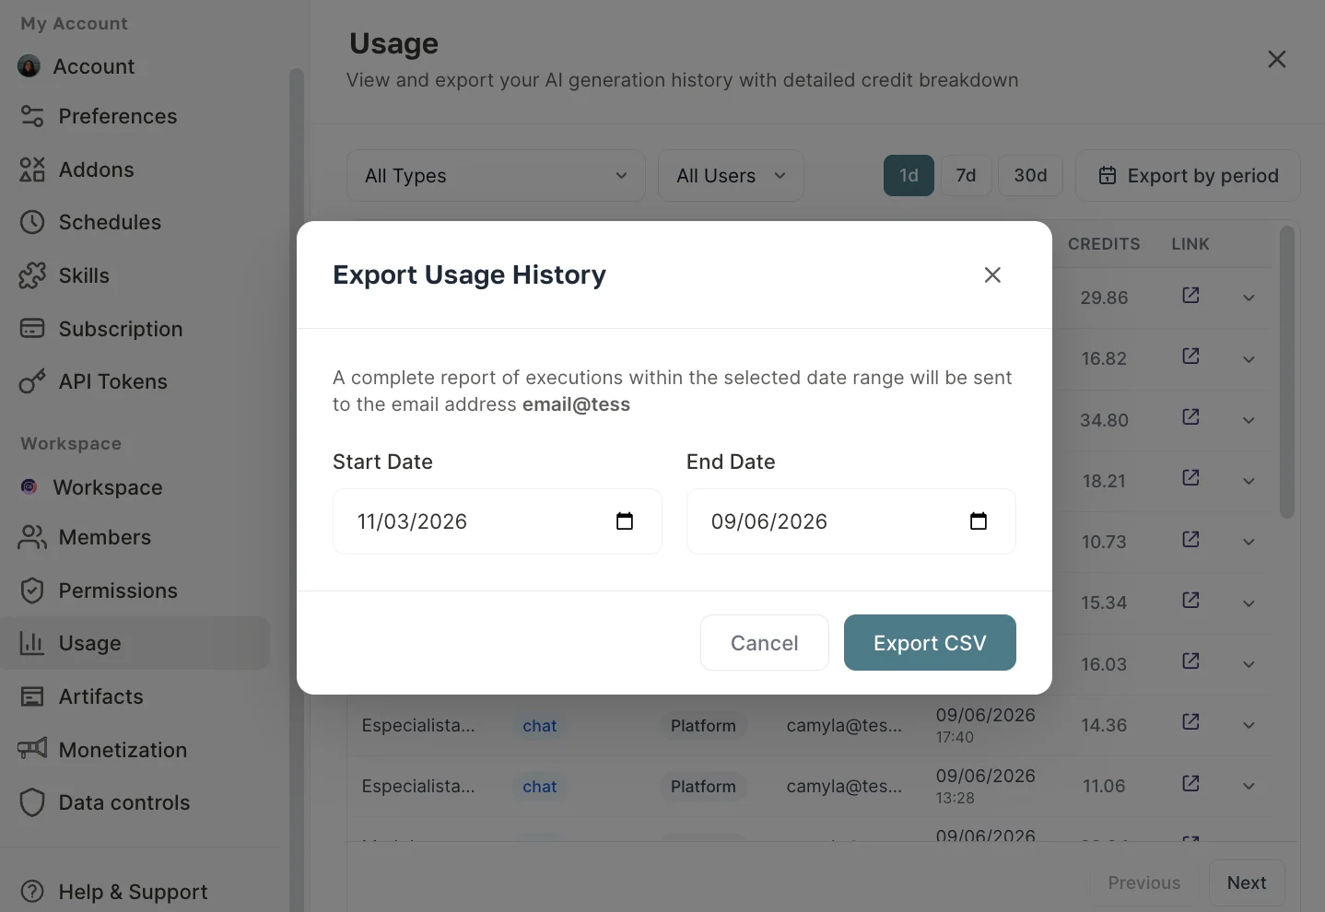This screenshot has height=912, width=1325.
Task: Select the 7d period filter
Action: point(966,175)
